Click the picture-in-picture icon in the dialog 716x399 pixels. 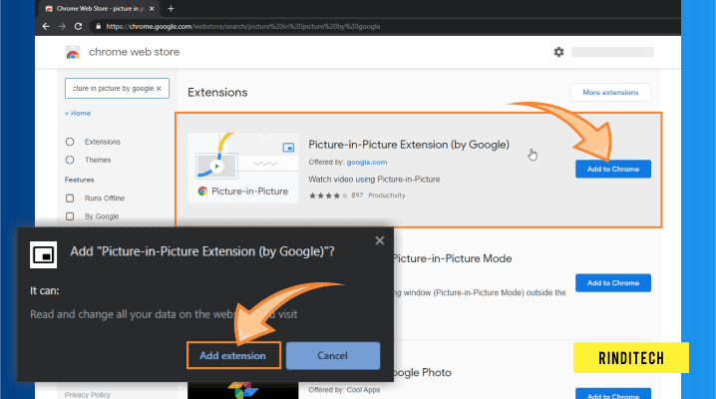click(x=44, y=254)
